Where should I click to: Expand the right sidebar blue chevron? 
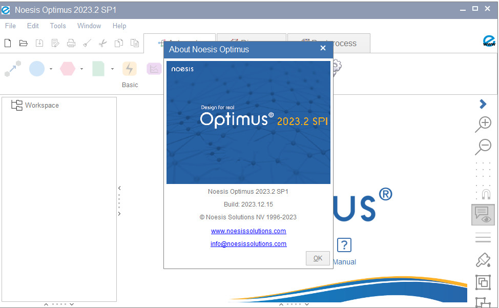coord(483,104)
